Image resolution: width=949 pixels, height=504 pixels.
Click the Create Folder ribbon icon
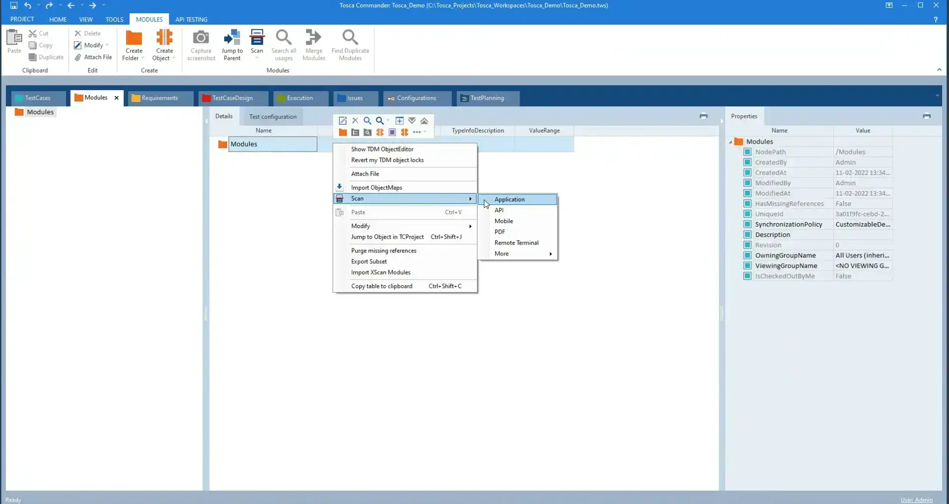133,38
